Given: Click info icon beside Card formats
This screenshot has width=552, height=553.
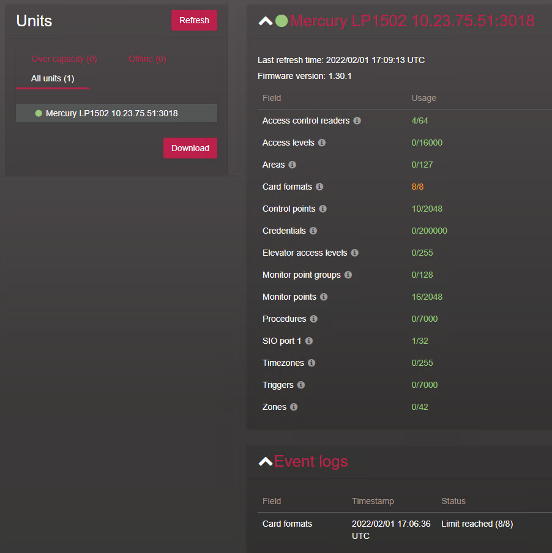Looking at the screenshot, I should [x=319, y=187].
